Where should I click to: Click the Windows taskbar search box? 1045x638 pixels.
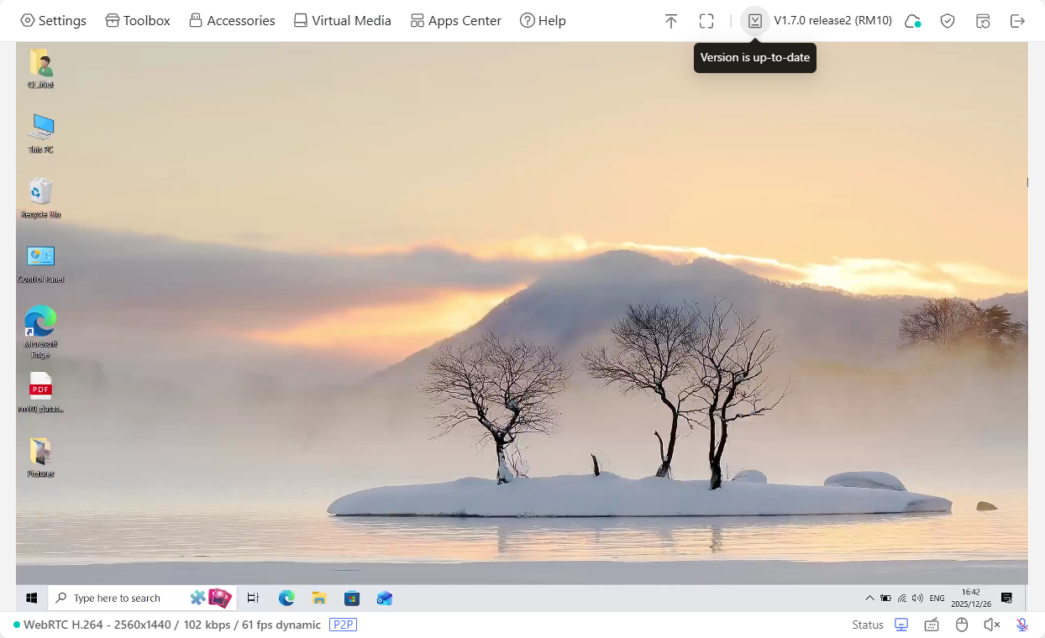(118, 598)
